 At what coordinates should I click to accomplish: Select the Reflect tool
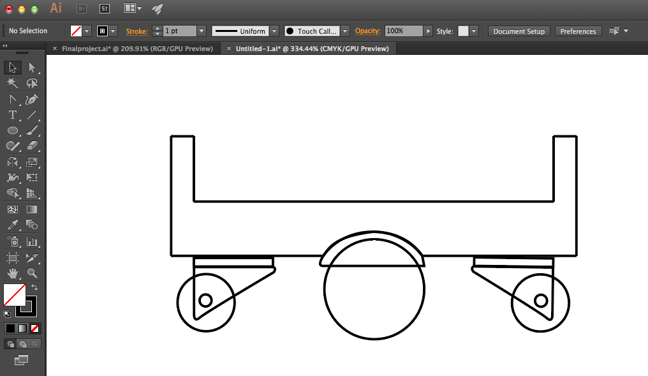click(12, 162)
